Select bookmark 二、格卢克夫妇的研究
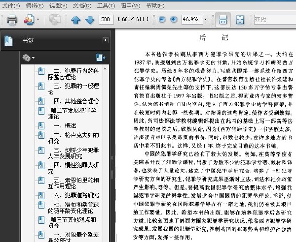The image size is (296, 242). [73, 138]
